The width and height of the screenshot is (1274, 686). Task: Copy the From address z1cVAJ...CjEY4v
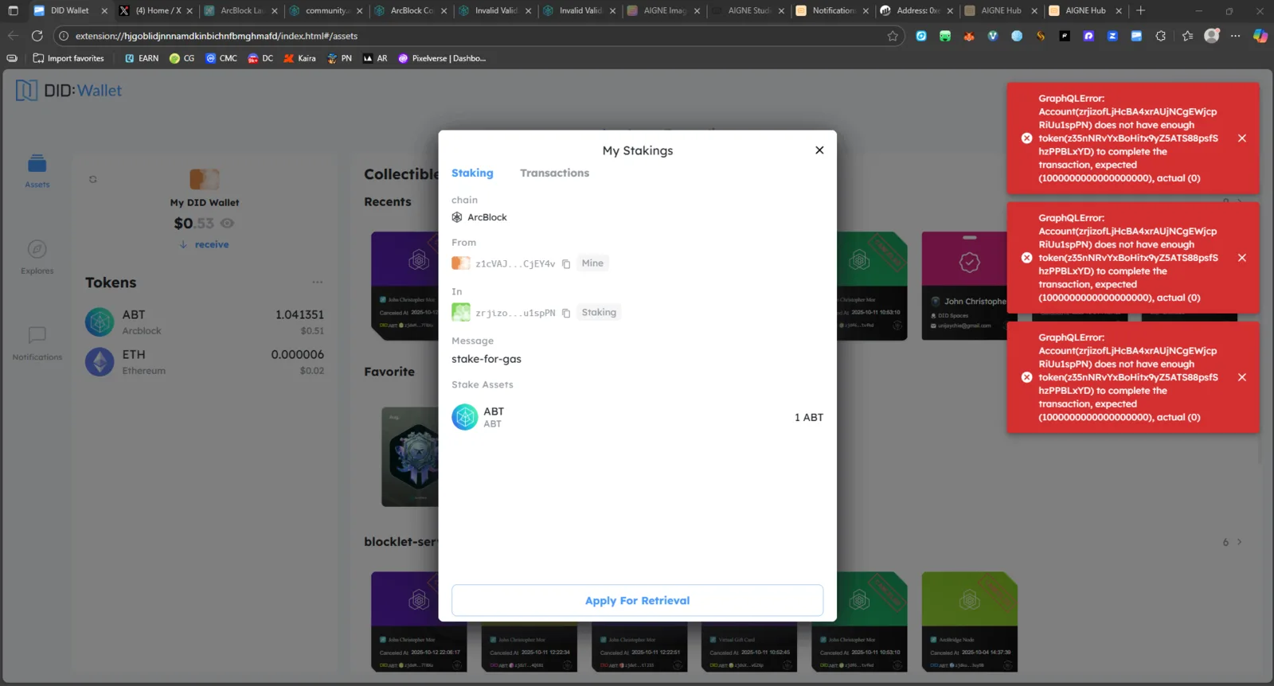[566, 264]
